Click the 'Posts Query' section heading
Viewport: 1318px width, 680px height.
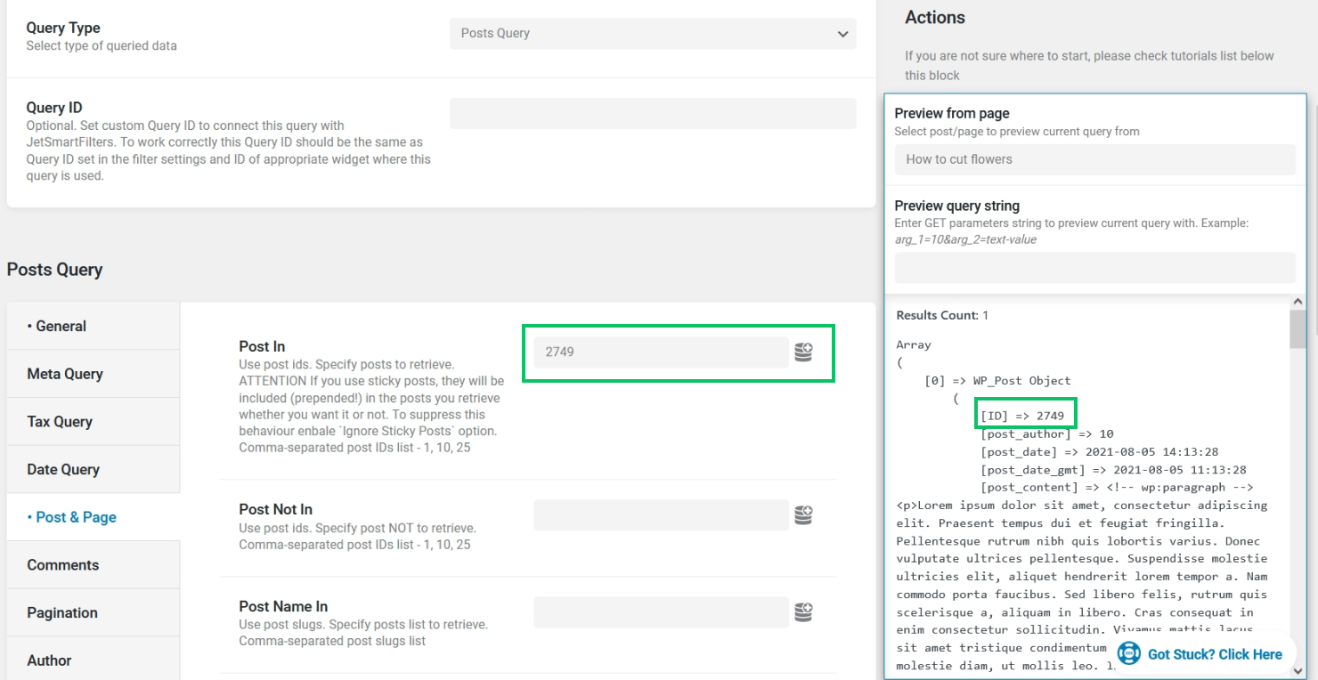[54, 270]
